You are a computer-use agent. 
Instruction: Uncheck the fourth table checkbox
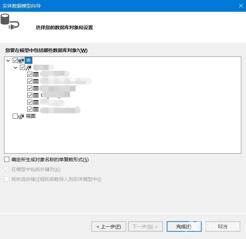[30, 95]
